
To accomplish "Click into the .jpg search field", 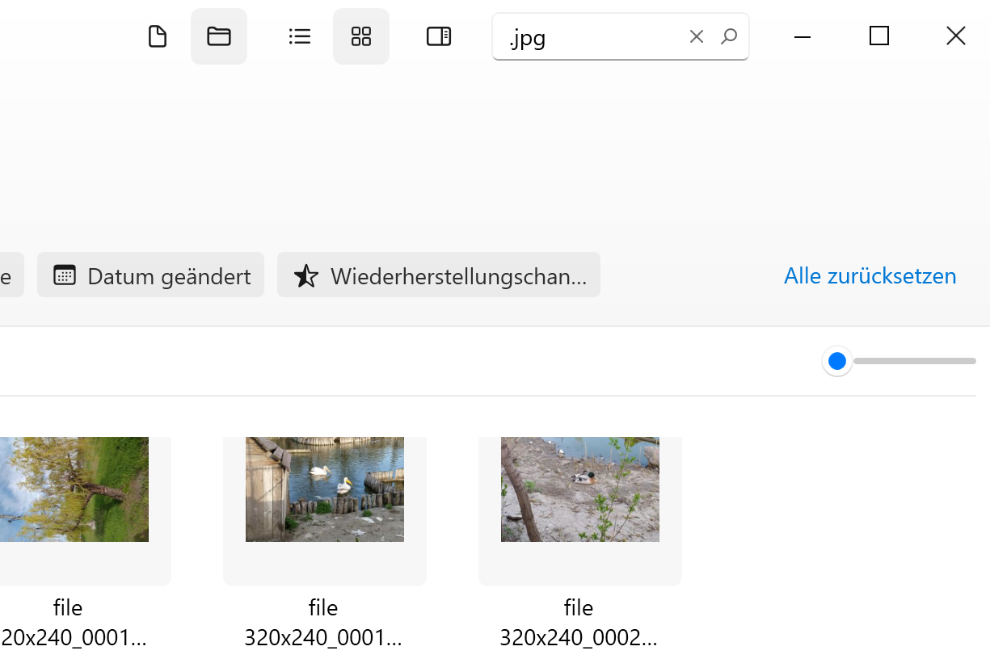I will pos(590,37).
